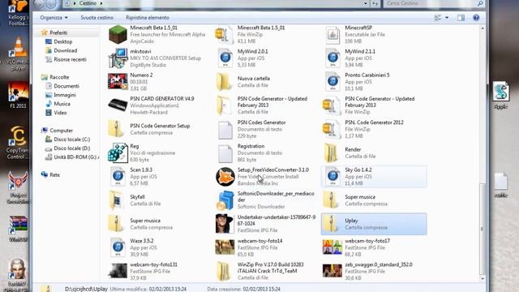Select the Undertaker JPG image thumbnail

click(225, 224)
